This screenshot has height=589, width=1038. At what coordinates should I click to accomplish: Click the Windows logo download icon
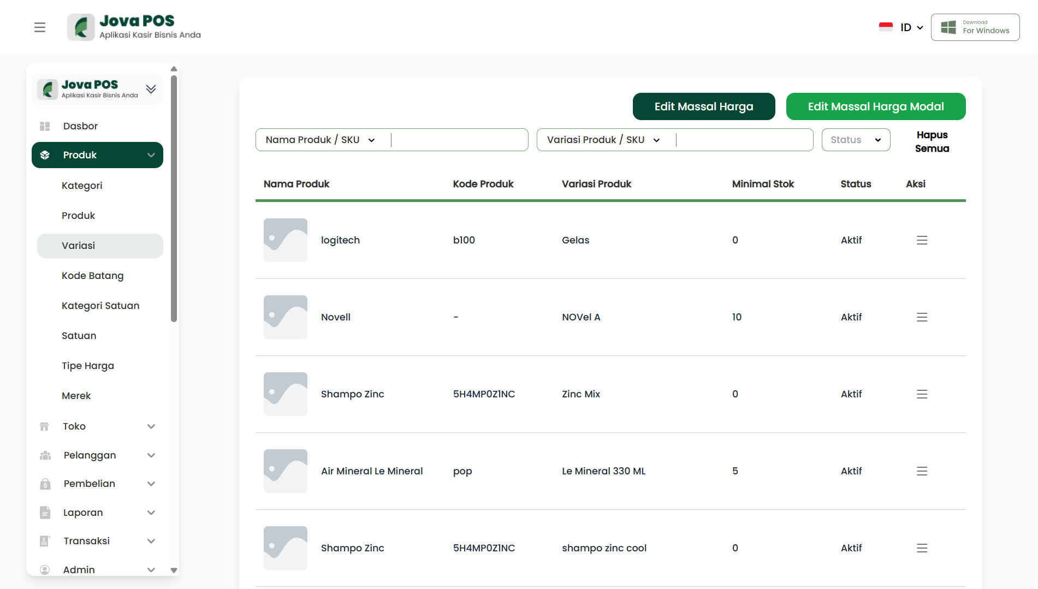[x=948, y=27]
